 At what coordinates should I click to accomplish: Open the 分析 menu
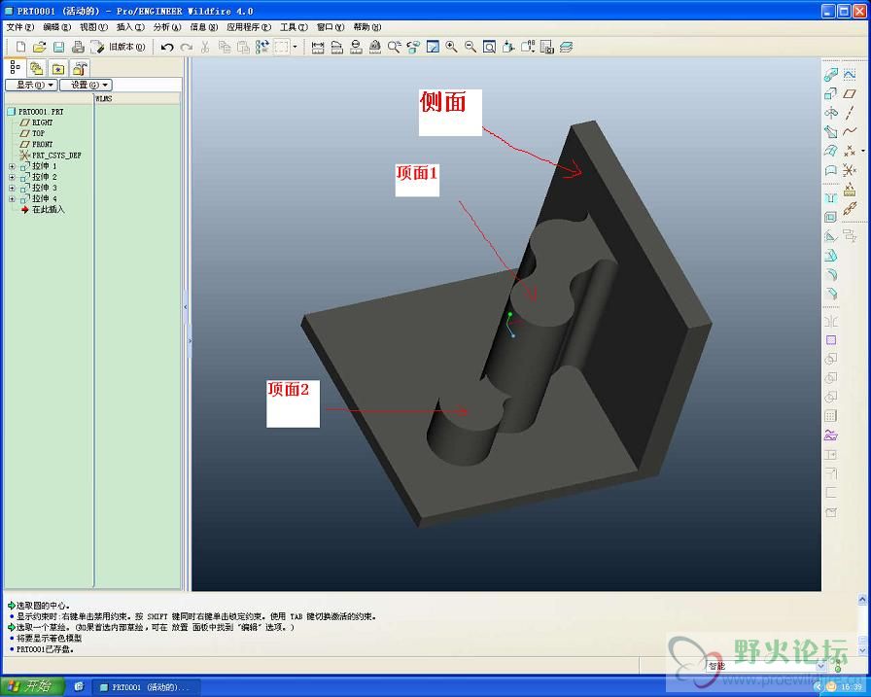point(166,26)
